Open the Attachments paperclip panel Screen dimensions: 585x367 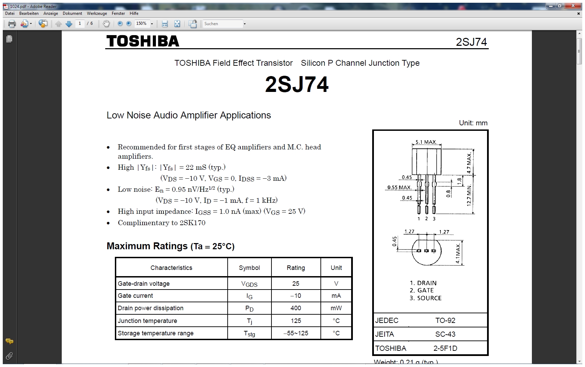click(x=9, y=356)
